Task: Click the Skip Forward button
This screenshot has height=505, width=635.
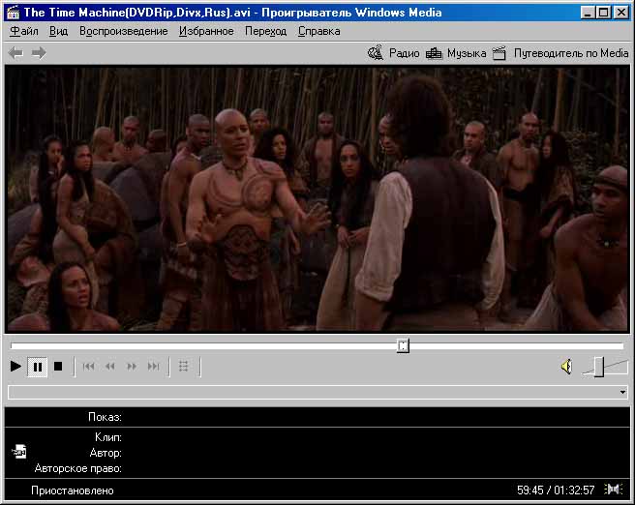Action: pos(153,367)
